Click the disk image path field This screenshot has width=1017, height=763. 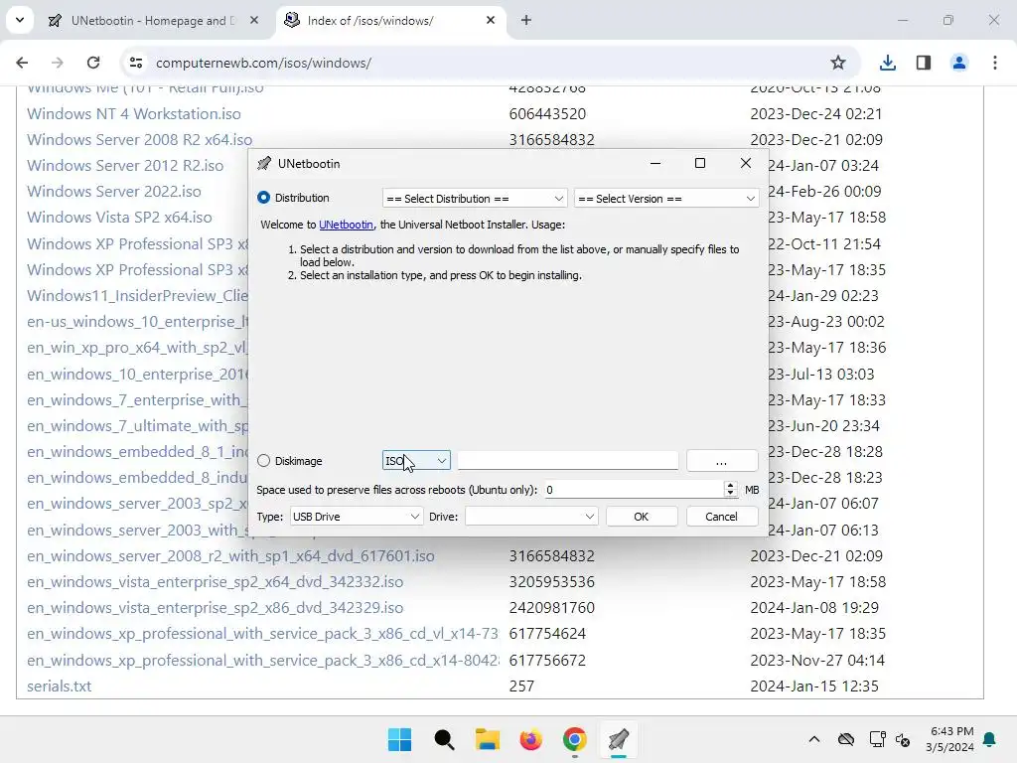567,461
